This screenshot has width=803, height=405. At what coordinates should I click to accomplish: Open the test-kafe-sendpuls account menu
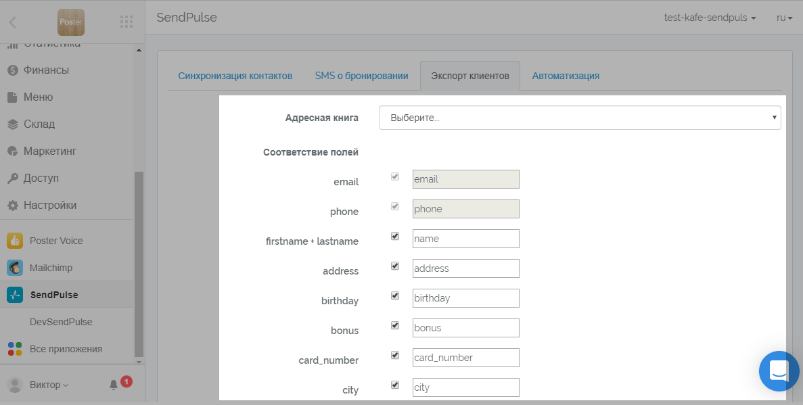[710, 18]
